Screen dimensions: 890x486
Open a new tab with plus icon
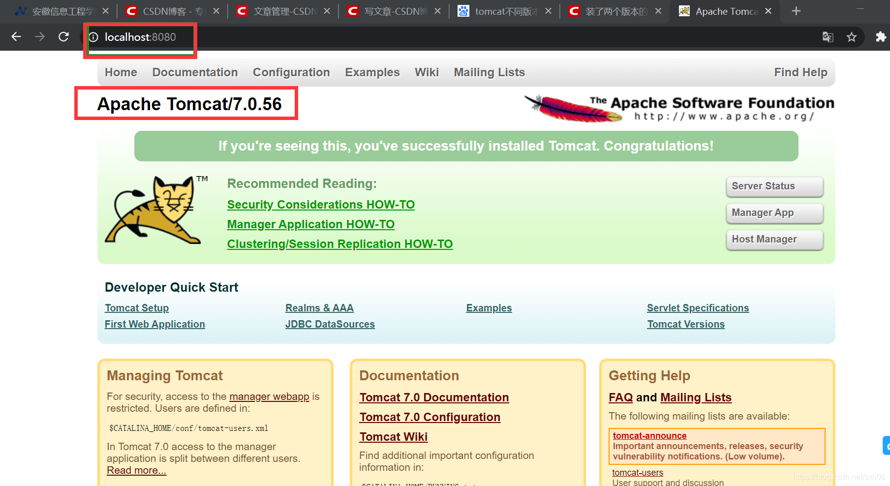point(796,11)
